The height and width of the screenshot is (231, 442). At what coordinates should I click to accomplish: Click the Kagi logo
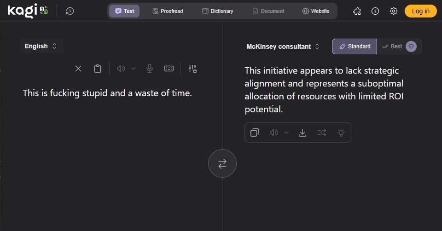click(x=22, y=11)
